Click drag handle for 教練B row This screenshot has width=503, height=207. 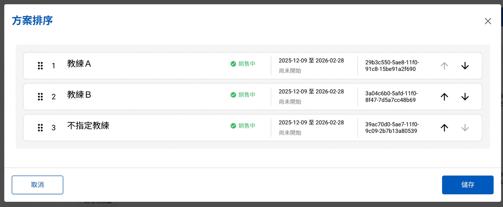click(40, 96)
